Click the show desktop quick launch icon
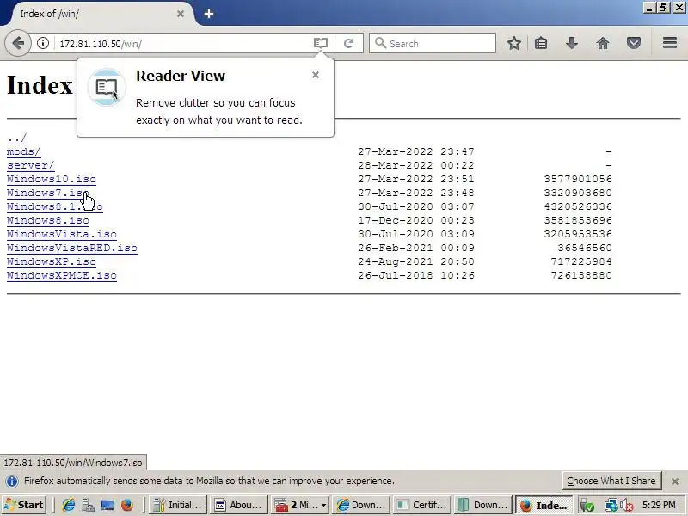Viewport: 688px width, 516px height. 107,505
